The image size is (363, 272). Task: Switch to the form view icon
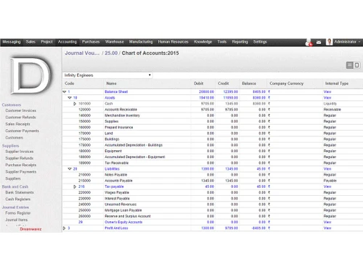(356, 65)
